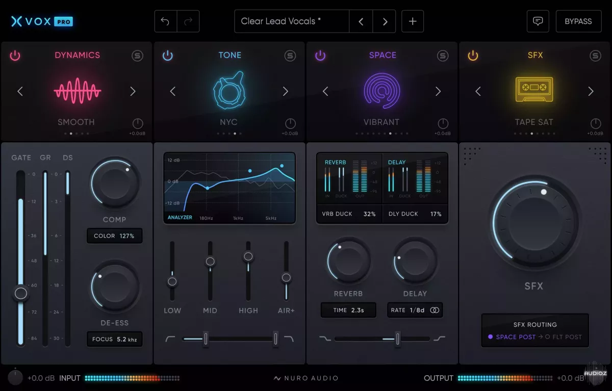Click the redo arrow button
Screen dimensions: 612x391
pos(188,21)
